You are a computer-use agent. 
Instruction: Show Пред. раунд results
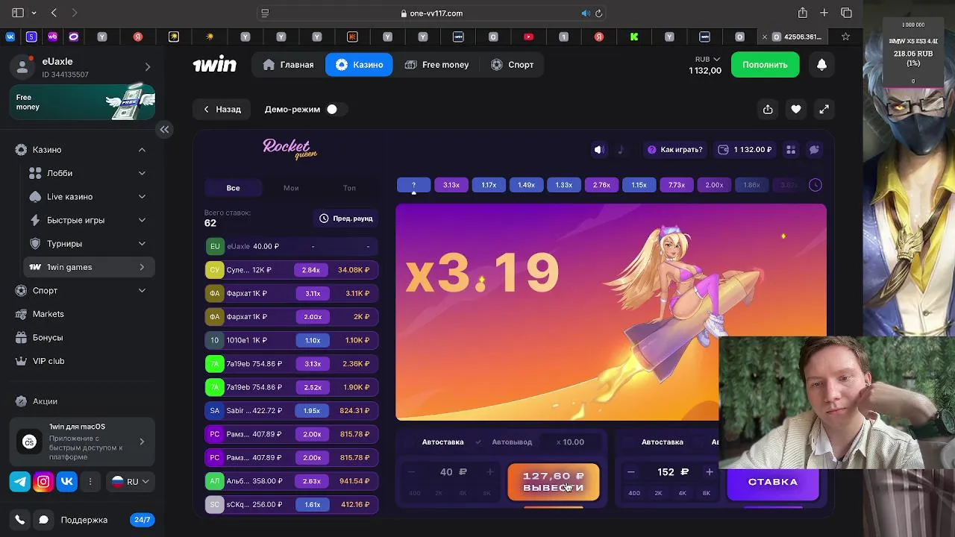click(346, 219)
